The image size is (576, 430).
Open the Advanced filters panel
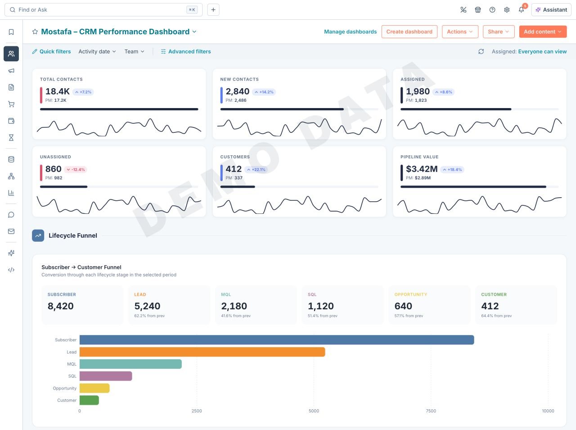186,51
